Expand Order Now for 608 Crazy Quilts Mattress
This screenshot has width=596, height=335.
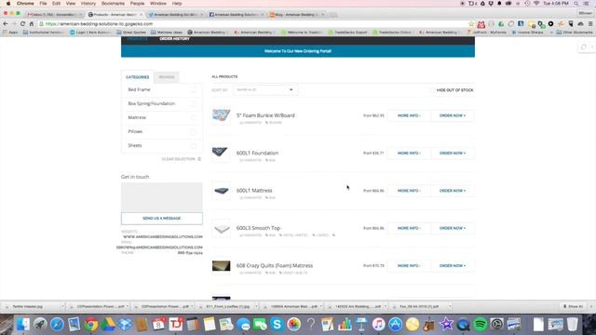pos(453,266)
